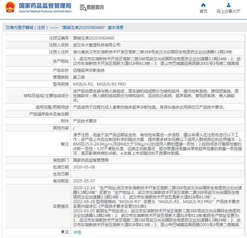Select product name 远程超声诊断系统
Image resolution: width=247 pixels, height=238 pixels.
click(89, 70)
